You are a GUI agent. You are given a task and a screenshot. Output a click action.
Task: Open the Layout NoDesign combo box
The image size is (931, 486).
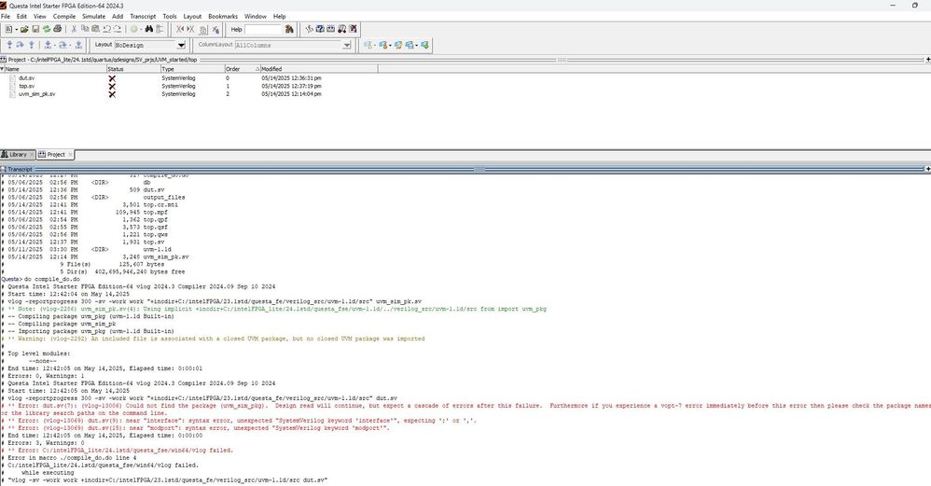(x=149, y=45)
